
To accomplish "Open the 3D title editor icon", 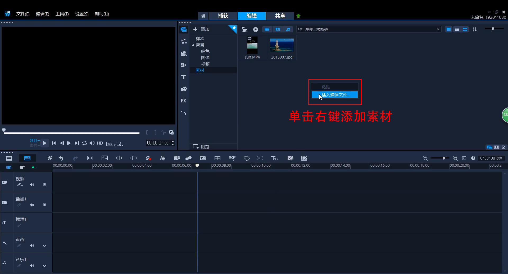I will click(x=274, y=158).
